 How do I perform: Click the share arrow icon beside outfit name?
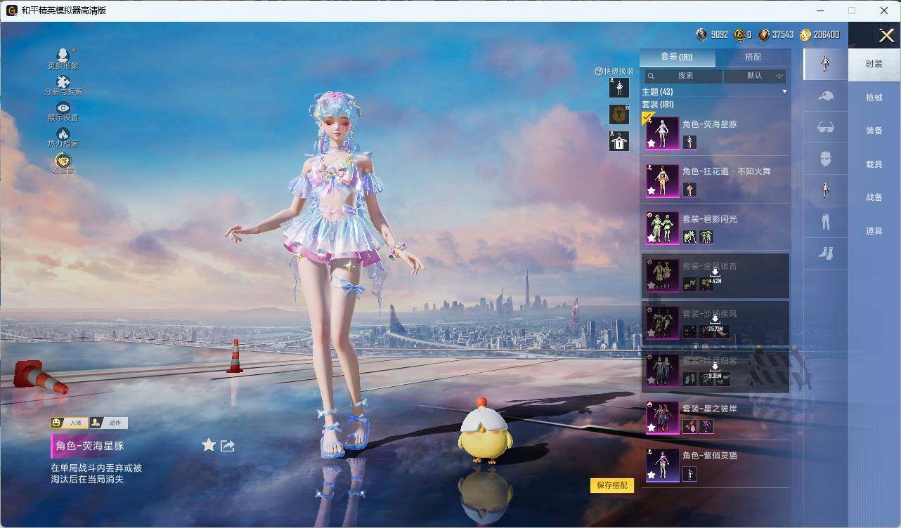pyautogui.click(x=227, y=446)
